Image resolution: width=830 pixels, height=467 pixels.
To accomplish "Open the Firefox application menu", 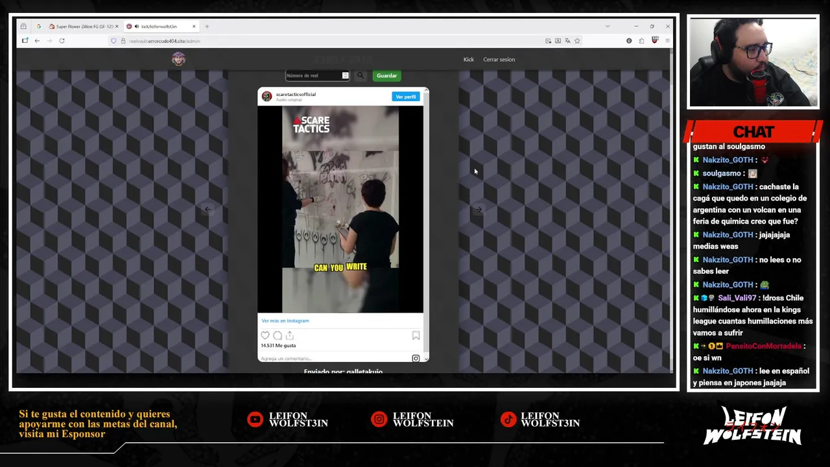I will tap(667, 41).
